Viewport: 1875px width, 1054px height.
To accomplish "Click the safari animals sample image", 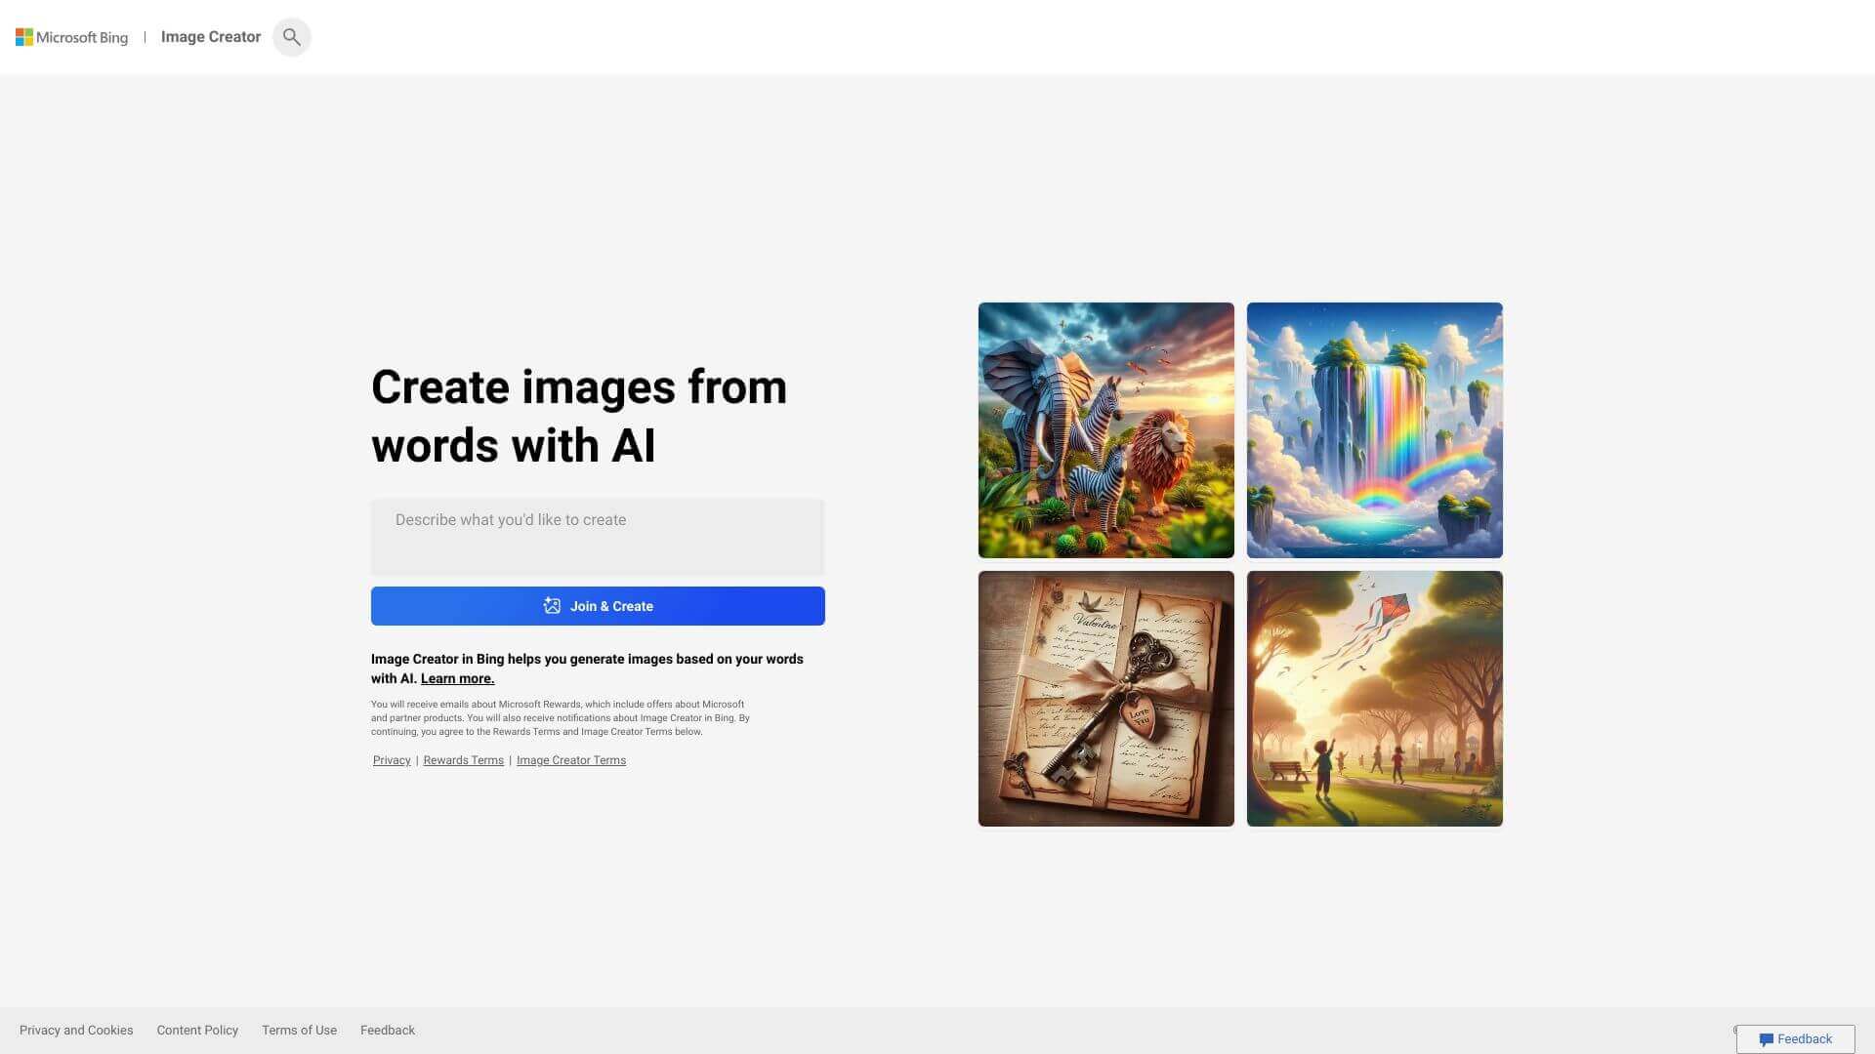I will pyautogui.click(x=1104, y=429).
